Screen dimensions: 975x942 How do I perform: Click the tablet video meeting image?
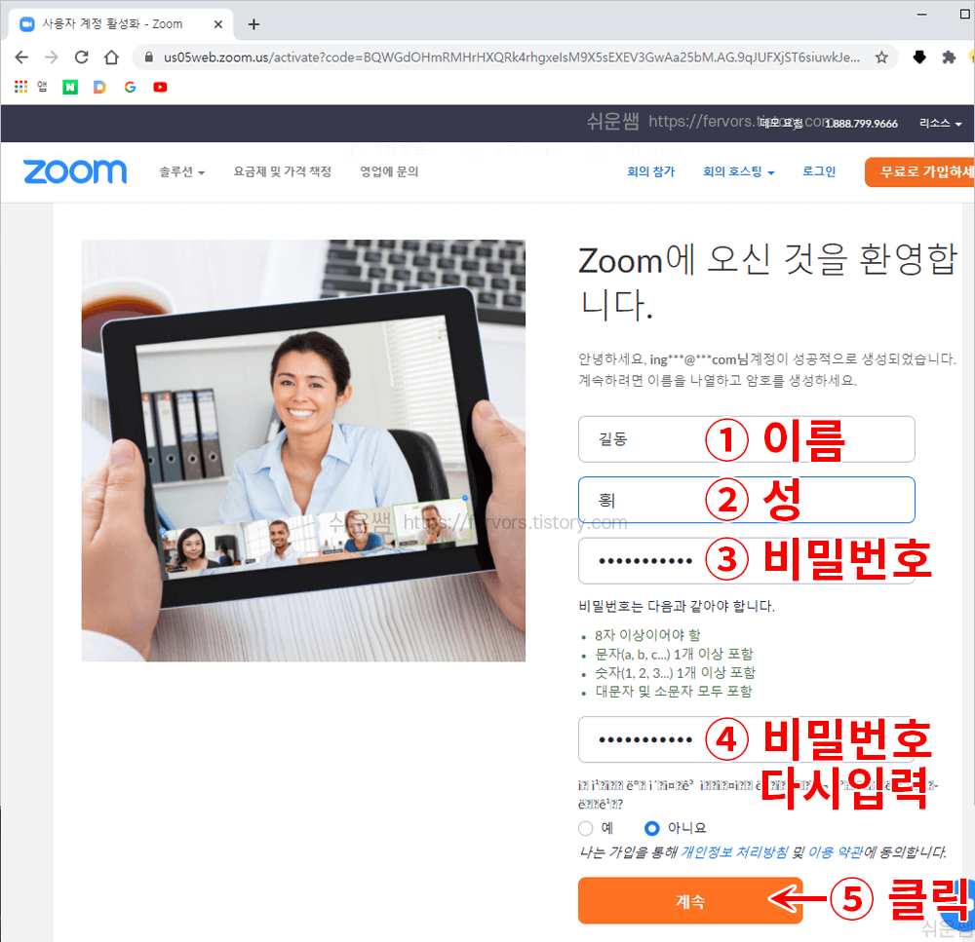point(303,450)
